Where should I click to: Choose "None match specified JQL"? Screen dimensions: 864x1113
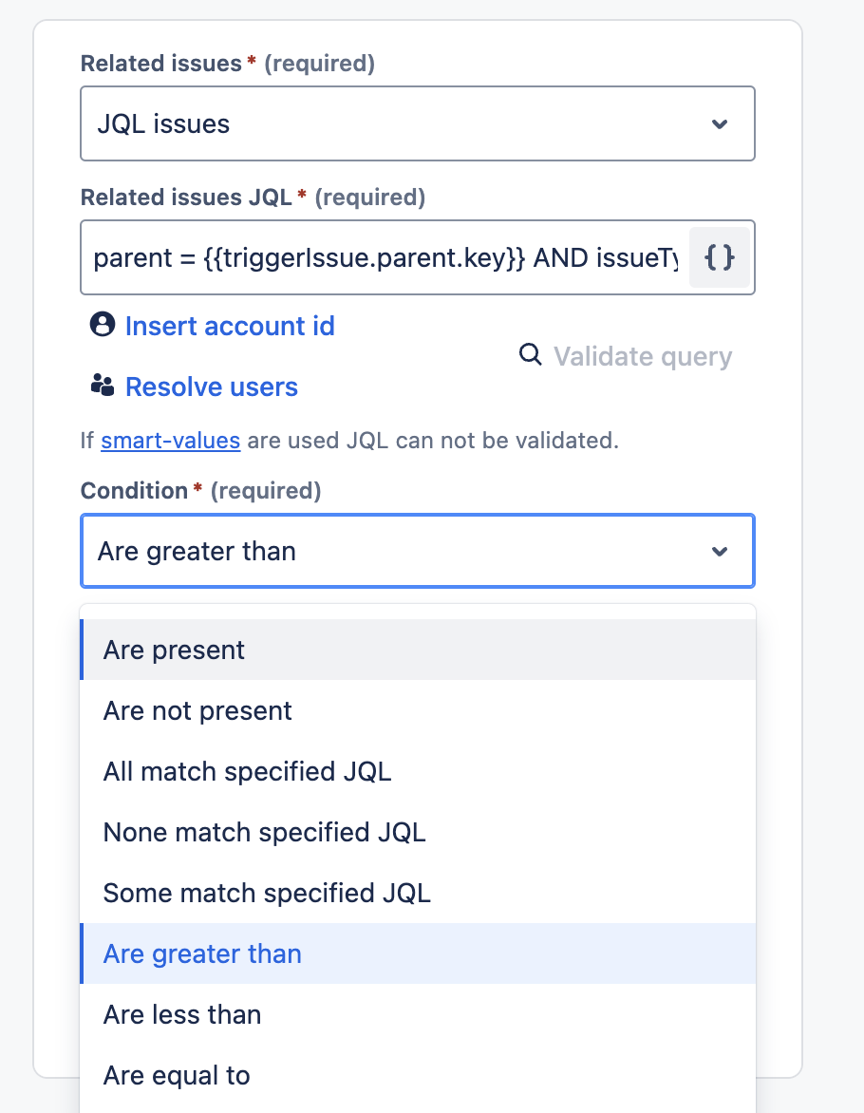tap(264, 832)
